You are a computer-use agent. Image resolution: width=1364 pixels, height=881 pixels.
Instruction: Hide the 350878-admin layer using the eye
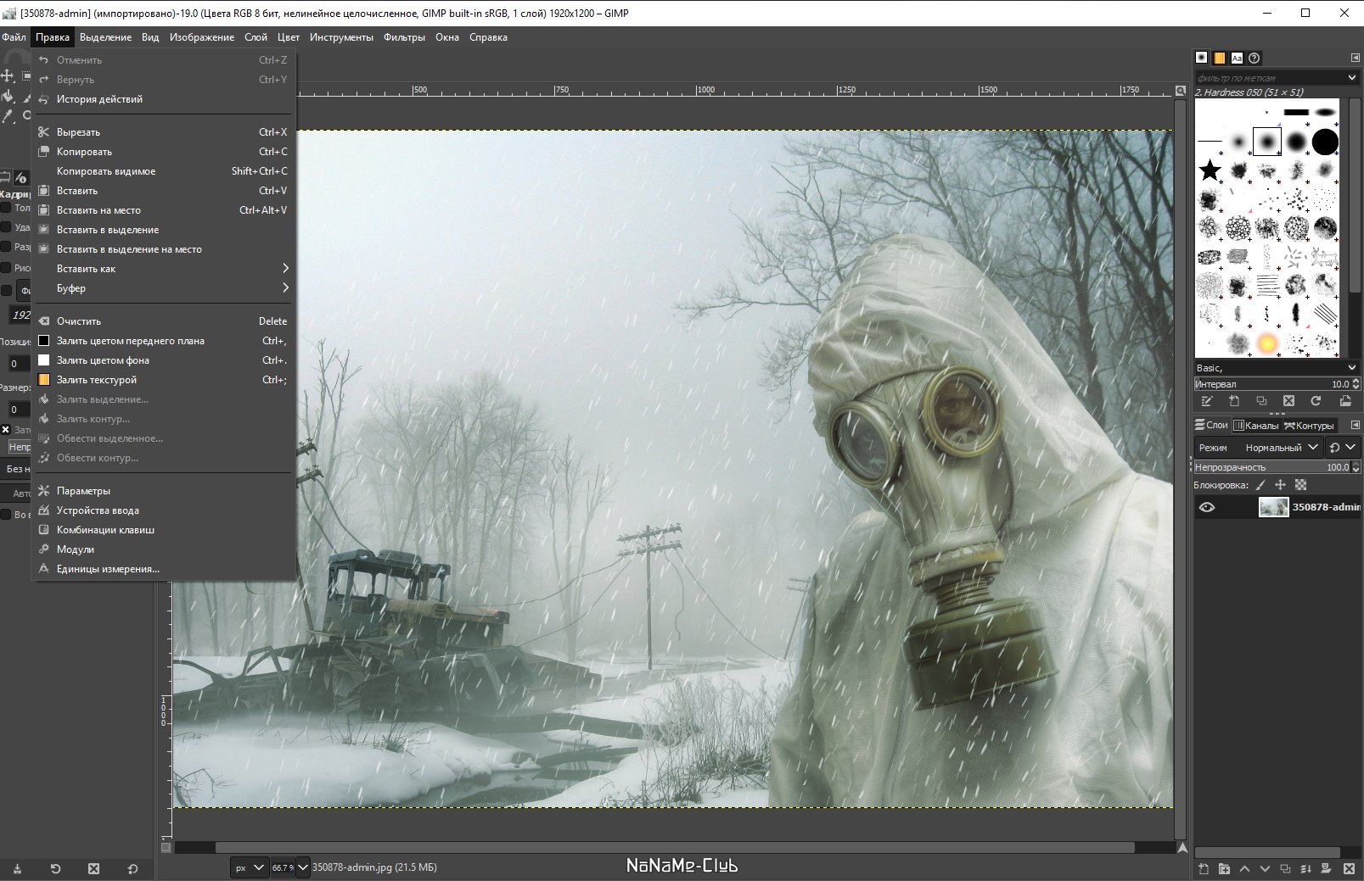tap(1206, 507)
